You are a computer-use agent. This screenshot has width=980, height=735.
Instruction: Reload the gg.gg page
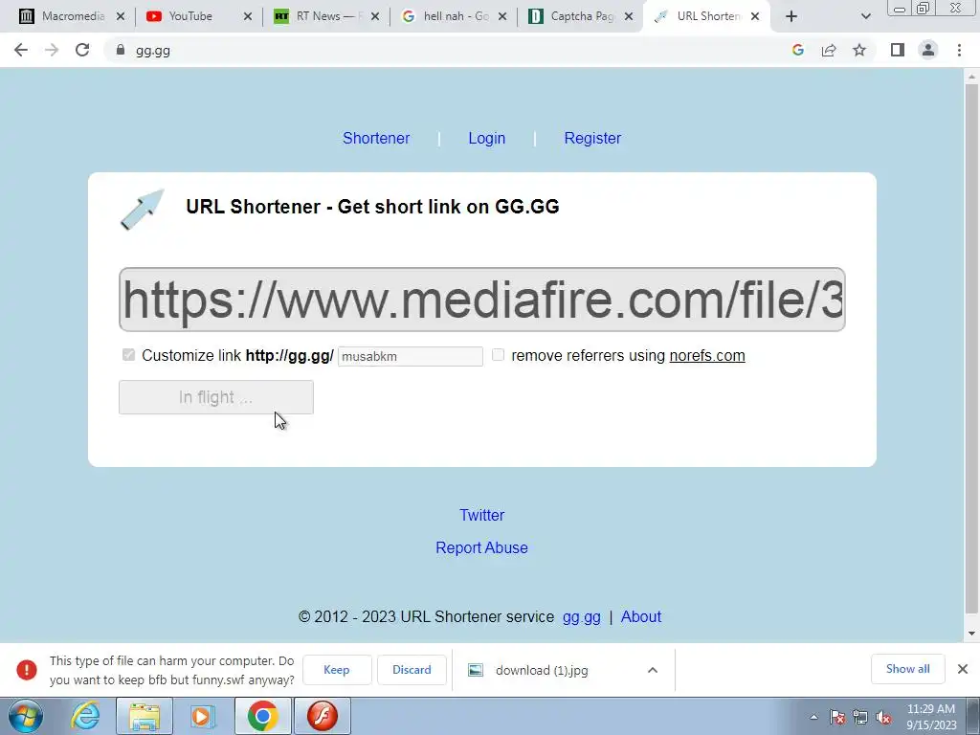(x=82, y=50)
